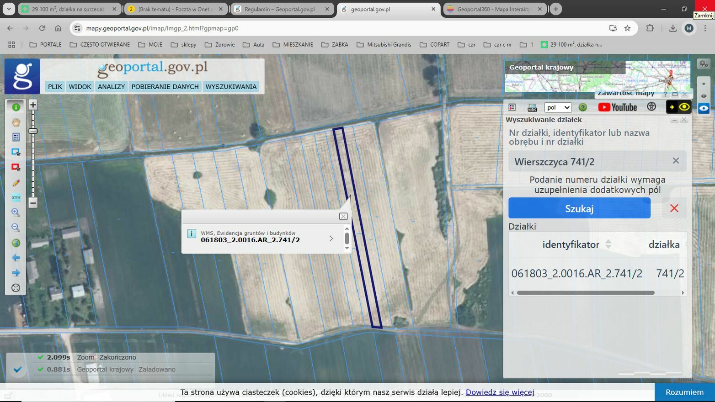Screen dimensions: 715x402
Task: Open the XYH coordinates tool
Action: point(16,198)
